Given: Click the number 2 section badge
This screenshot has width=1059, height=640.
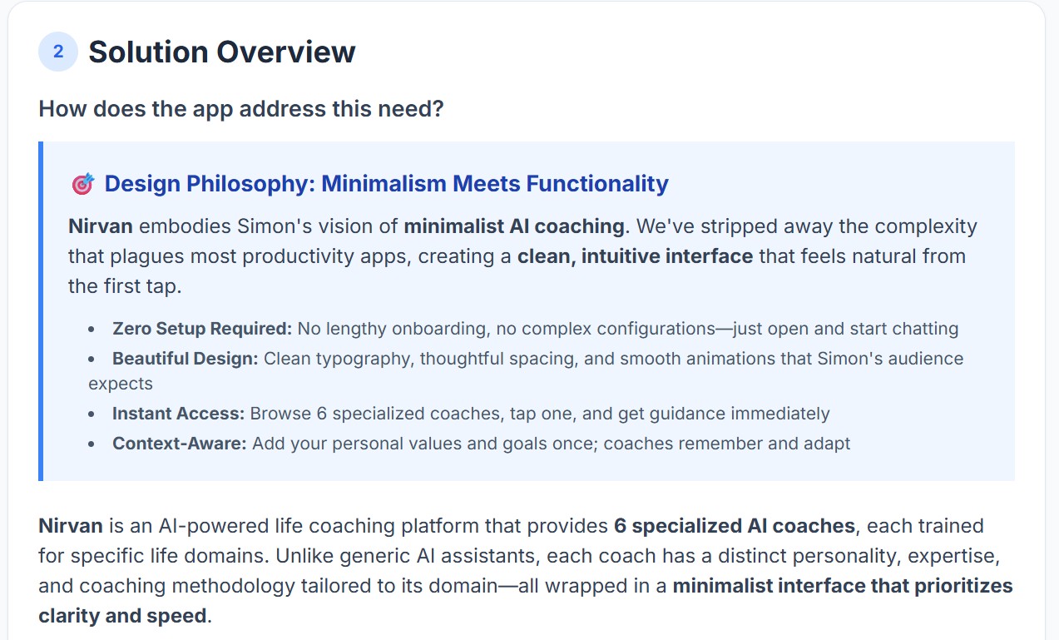Looking at the screenshot, I should pyautogui.click(x=58, y=52).
